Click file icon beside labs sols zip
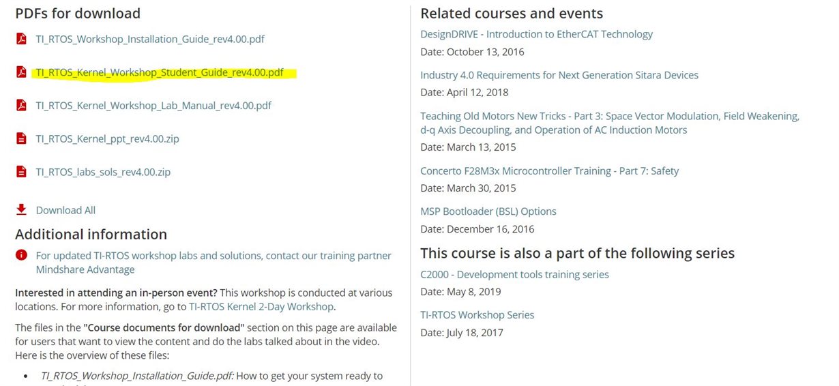Image resolution: width=839 pixels, height=386 pixels. coord(21,172)
